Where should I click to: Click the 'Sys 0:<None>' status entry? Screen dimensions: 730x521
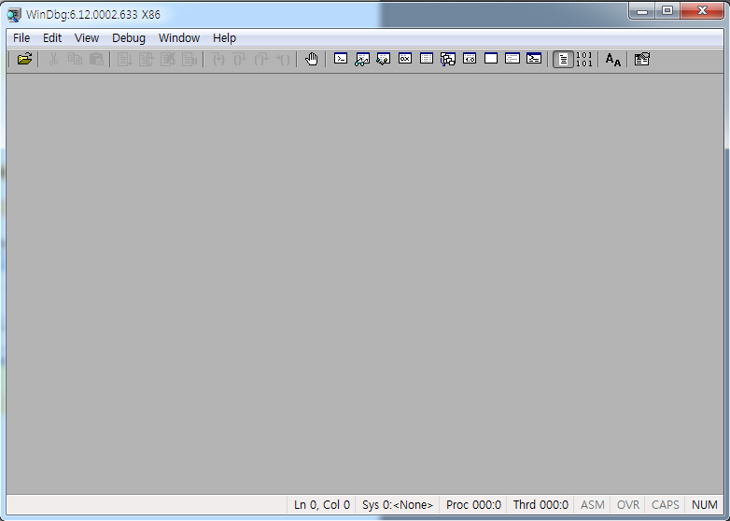pos(398,505)
